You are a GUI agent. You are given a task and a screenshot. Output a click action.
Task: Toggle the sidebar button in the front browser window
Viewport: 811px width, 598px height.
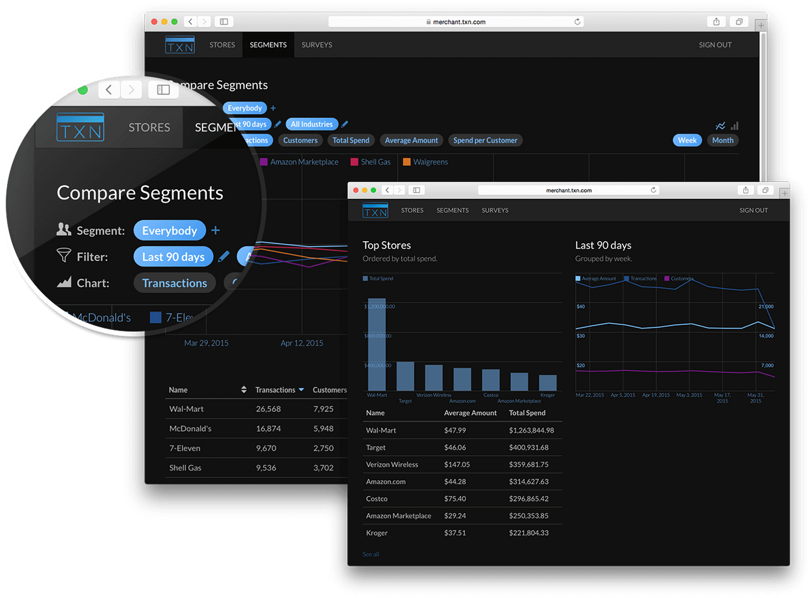[x=416, y=190]
